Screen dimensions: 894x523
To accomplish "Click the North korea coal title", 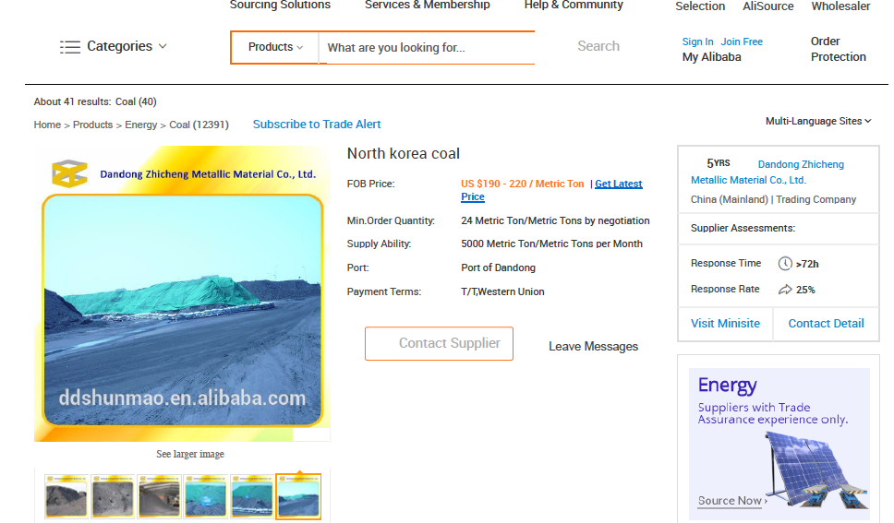I will 403,154.
